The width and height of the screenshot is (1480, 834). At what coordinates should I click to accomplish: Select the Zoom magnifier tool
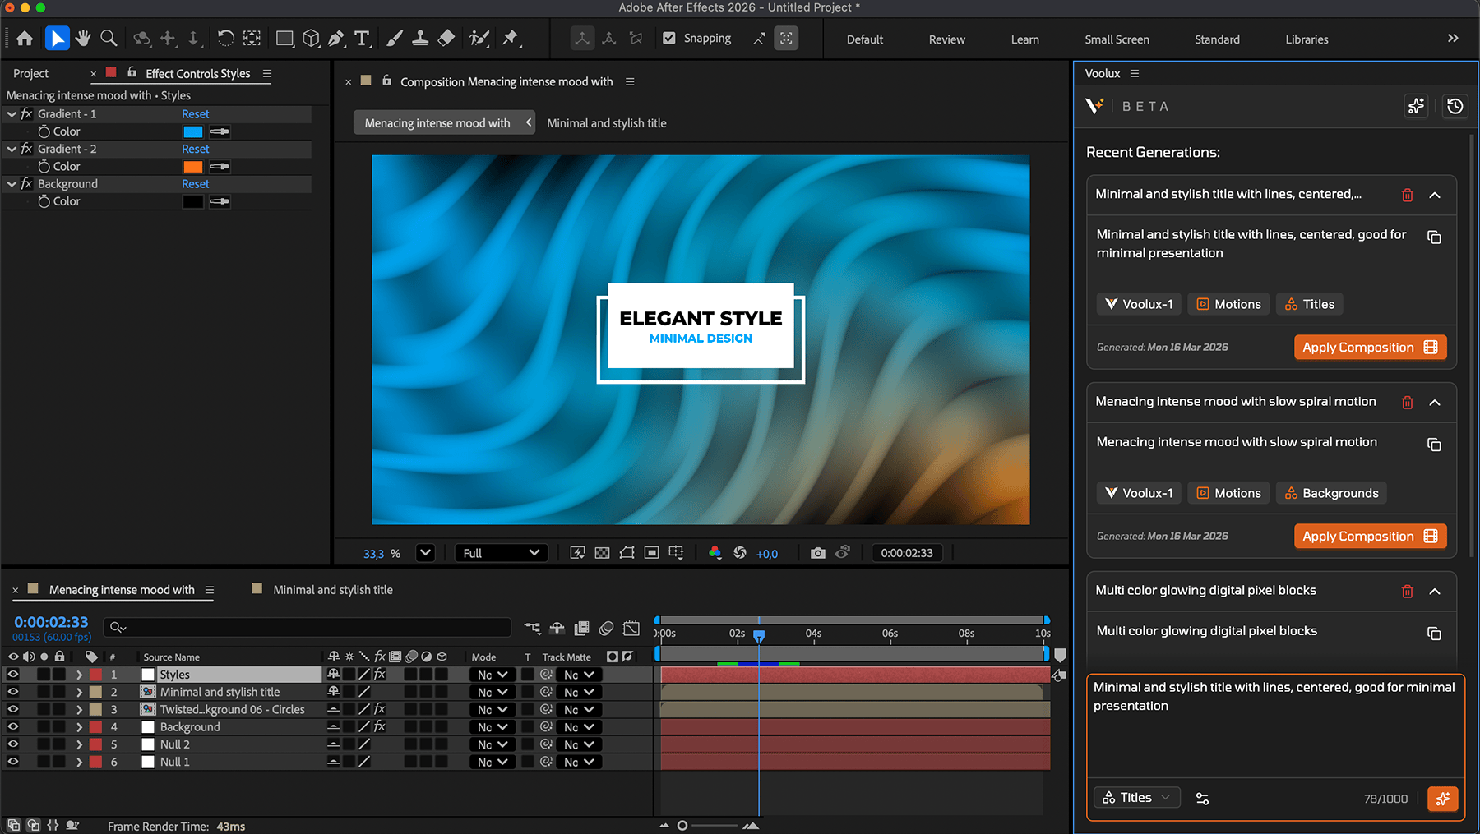(x=109, y=39)
